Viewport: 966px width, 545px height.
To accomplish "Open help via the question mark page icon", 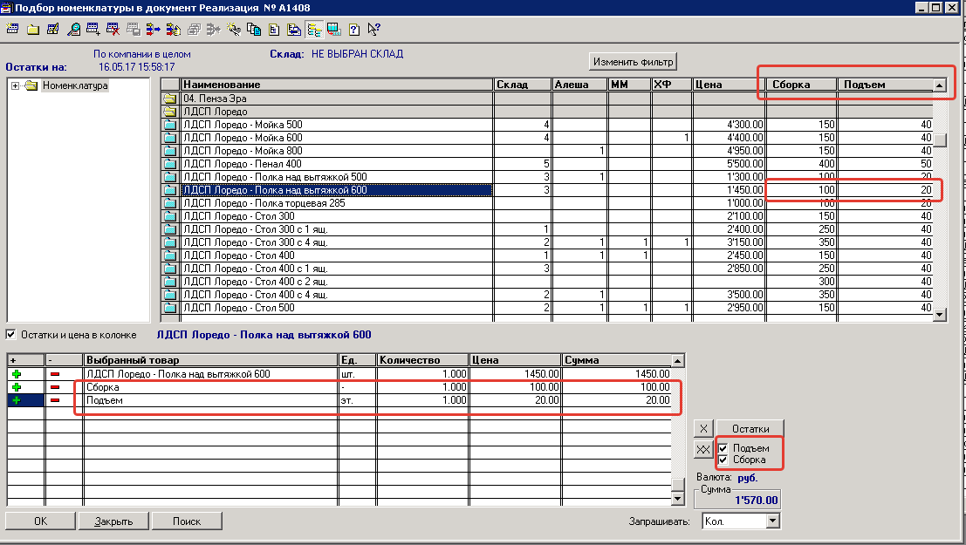I will pyautogui.click(x=354, y=30).
